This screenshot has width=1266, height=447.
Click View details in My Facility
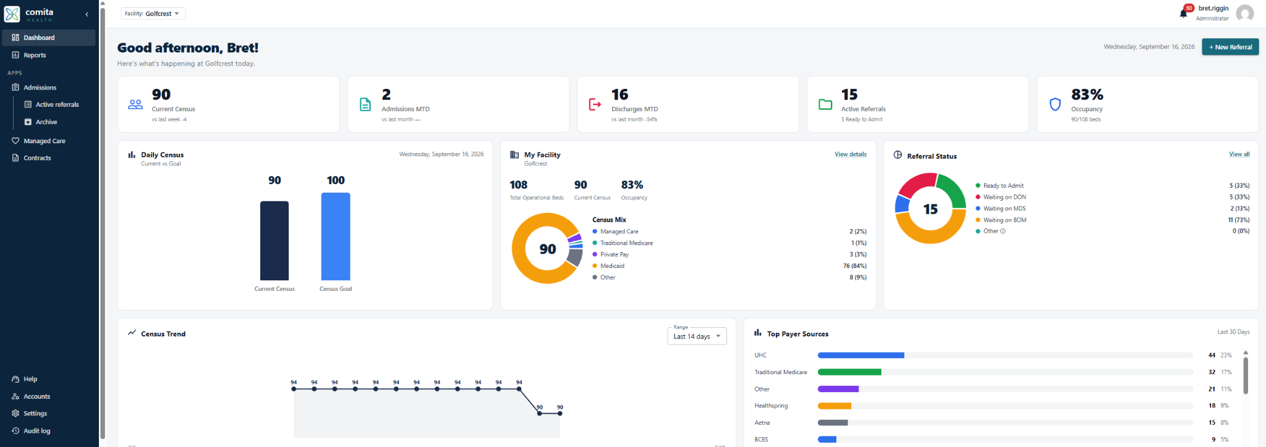point(851,154)
